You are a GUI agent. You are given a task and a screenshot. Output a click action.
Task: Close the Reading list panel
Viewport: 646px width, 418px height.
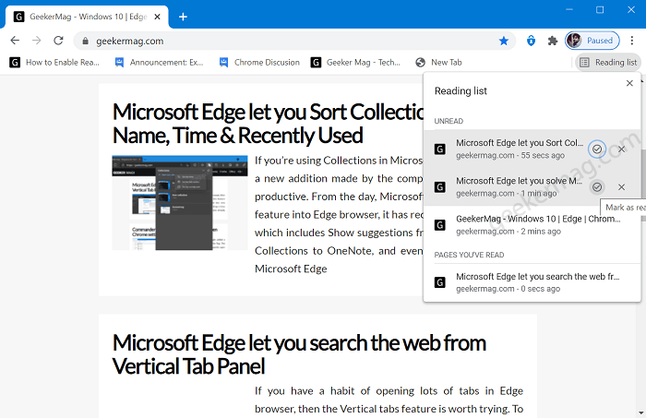(629, 83)
